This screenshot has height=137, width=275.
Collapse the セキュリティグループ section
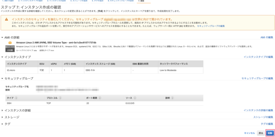point(2,79)
